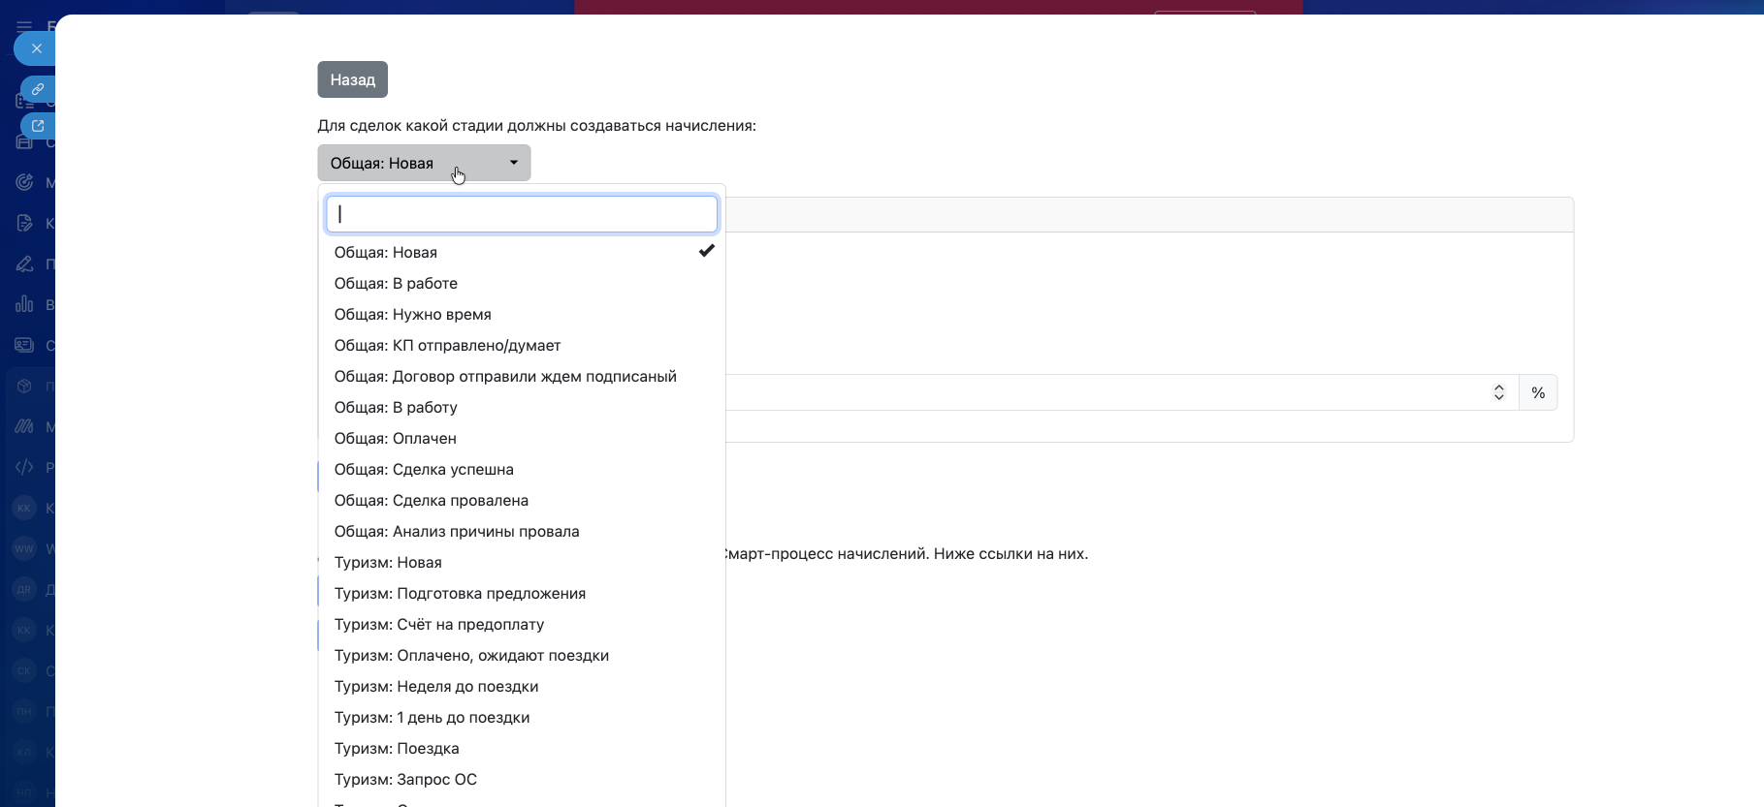Pick Туризм: 1 день до поездки
Image resolution: width=1764 pixels, height=807 pixels.
(x=522, y=717)
